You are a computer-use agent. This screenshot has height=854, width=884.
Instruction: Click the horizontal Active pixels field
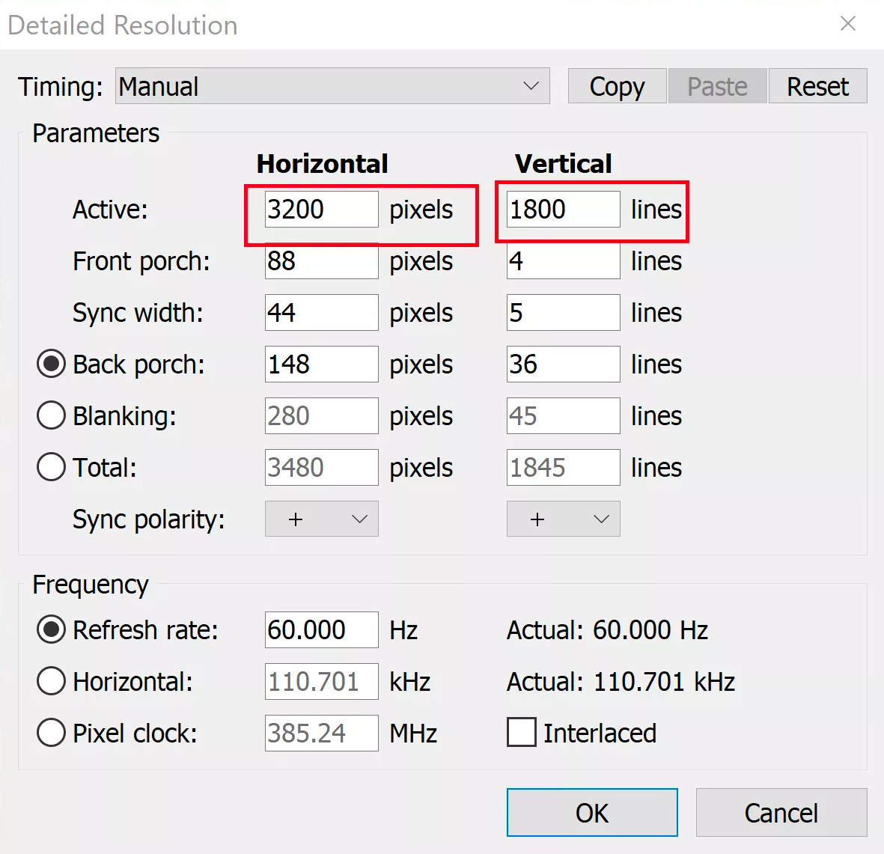(x=322, y=209)
